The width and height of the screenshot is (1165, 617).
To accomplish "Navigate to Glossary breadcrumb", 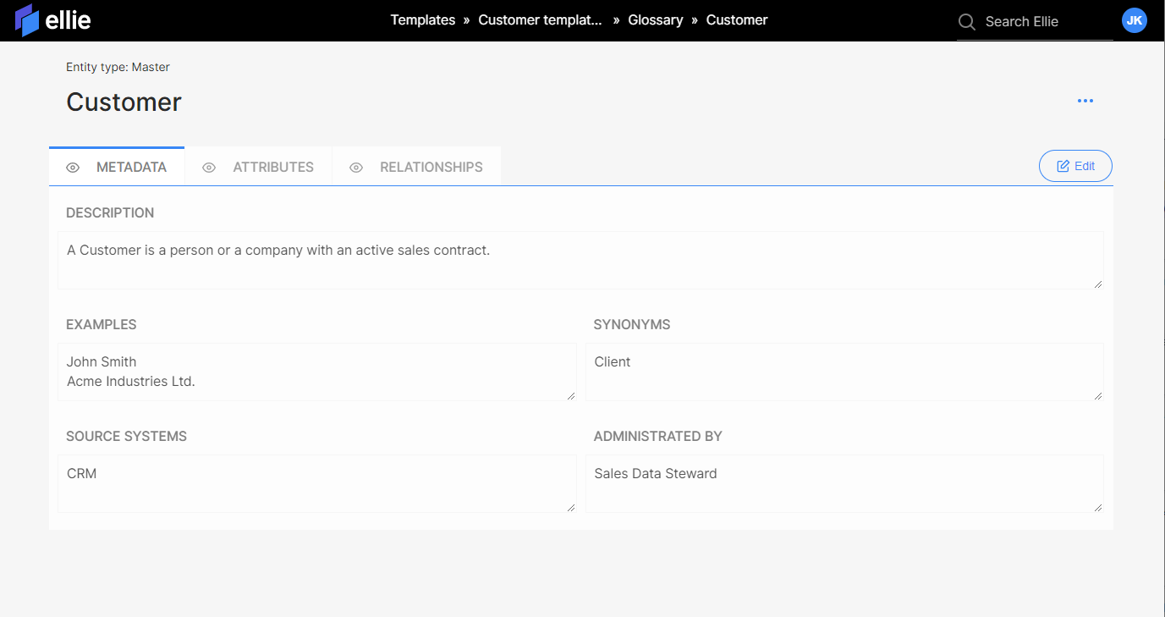I will tap(655, 20).
